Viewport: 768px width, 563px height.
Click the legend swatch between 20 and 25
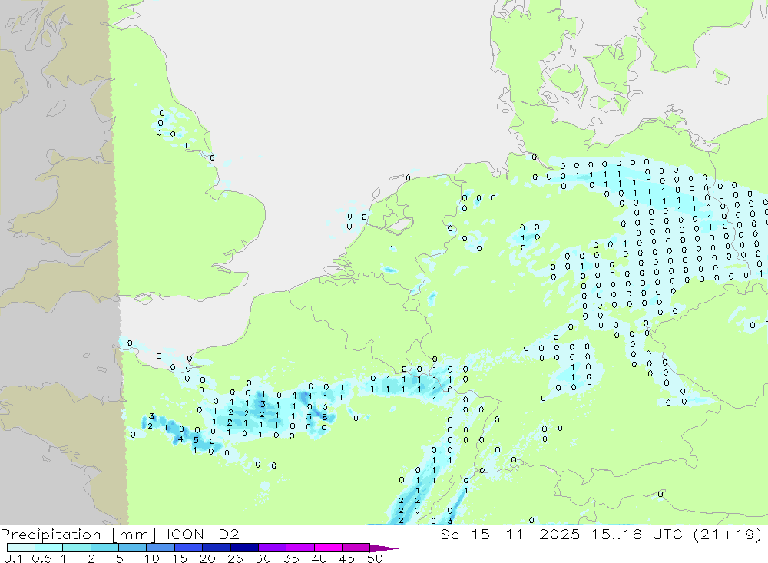216,548
